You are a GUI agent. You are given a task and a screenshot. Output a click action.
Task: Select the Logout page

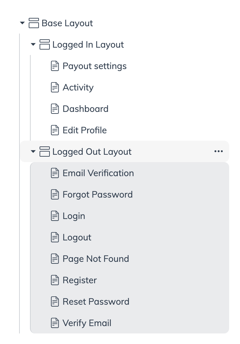tap(77, 237)
